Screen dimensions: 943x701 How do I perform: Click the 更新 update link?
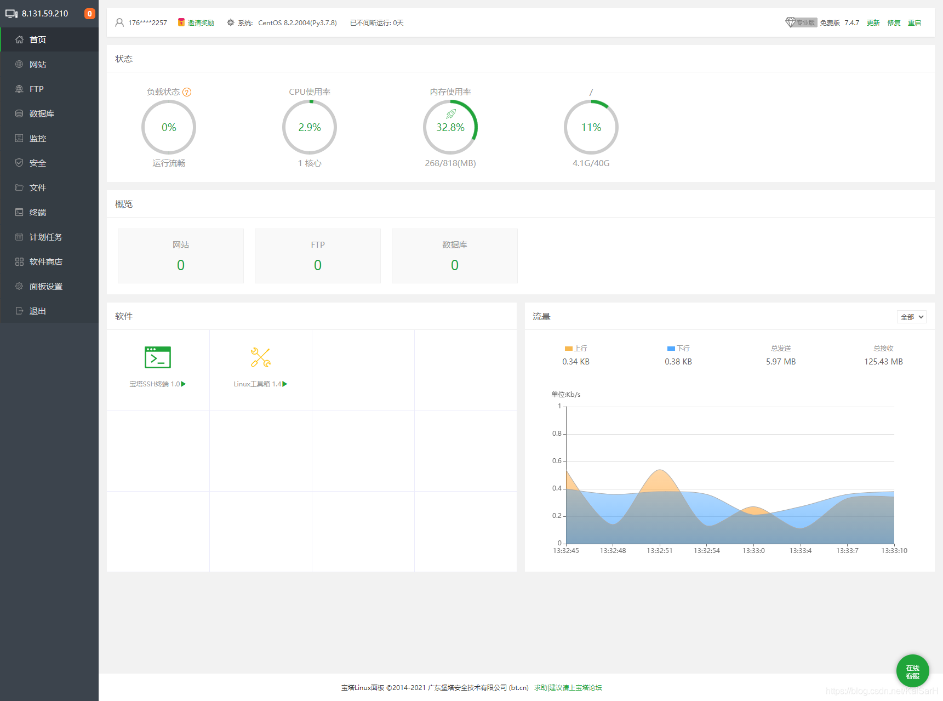tap(873, 22)
